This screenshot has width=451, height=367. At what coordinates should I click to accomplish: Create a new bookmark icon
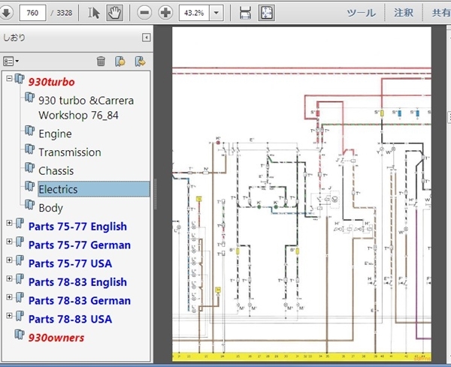(120, 62)
